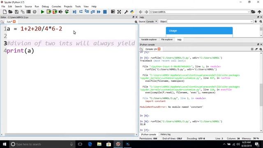Open the File menu
263x148 pixels.
point(3,7)
